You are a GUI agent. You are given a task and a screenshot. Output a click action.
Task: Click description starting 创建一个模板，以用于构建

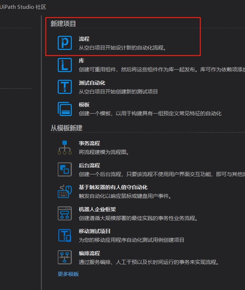(x=150, y=114)
